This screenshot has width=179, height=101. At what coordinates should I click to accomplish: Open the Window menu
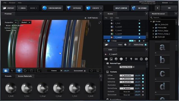coord(12,3)
